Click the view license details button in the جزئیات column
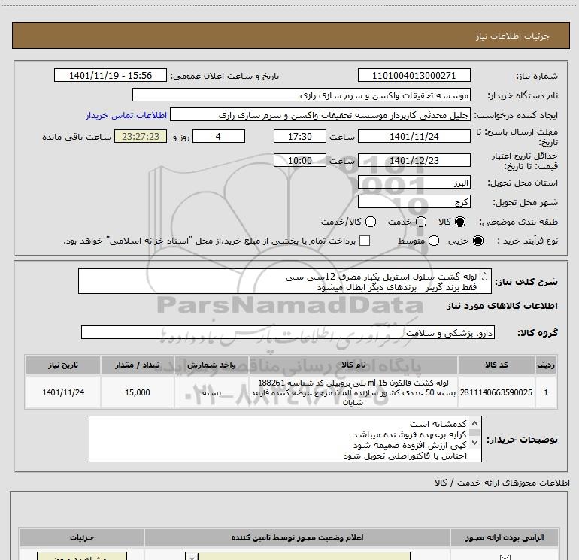The width and height of the screenshot is (579, 560). 82,556
